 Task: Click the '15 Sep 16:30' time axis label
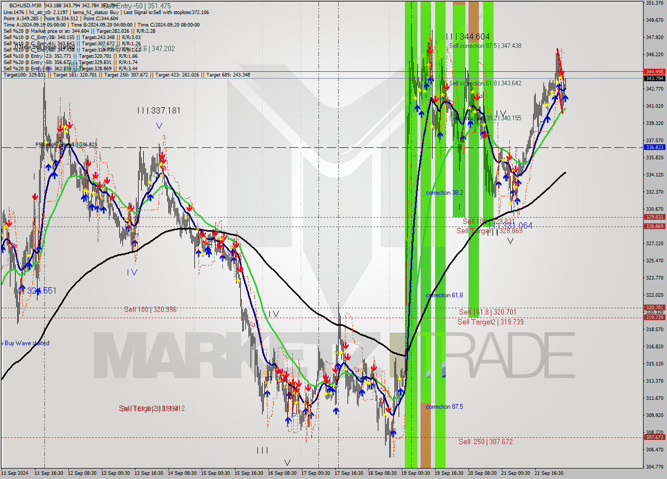point(249,473)
